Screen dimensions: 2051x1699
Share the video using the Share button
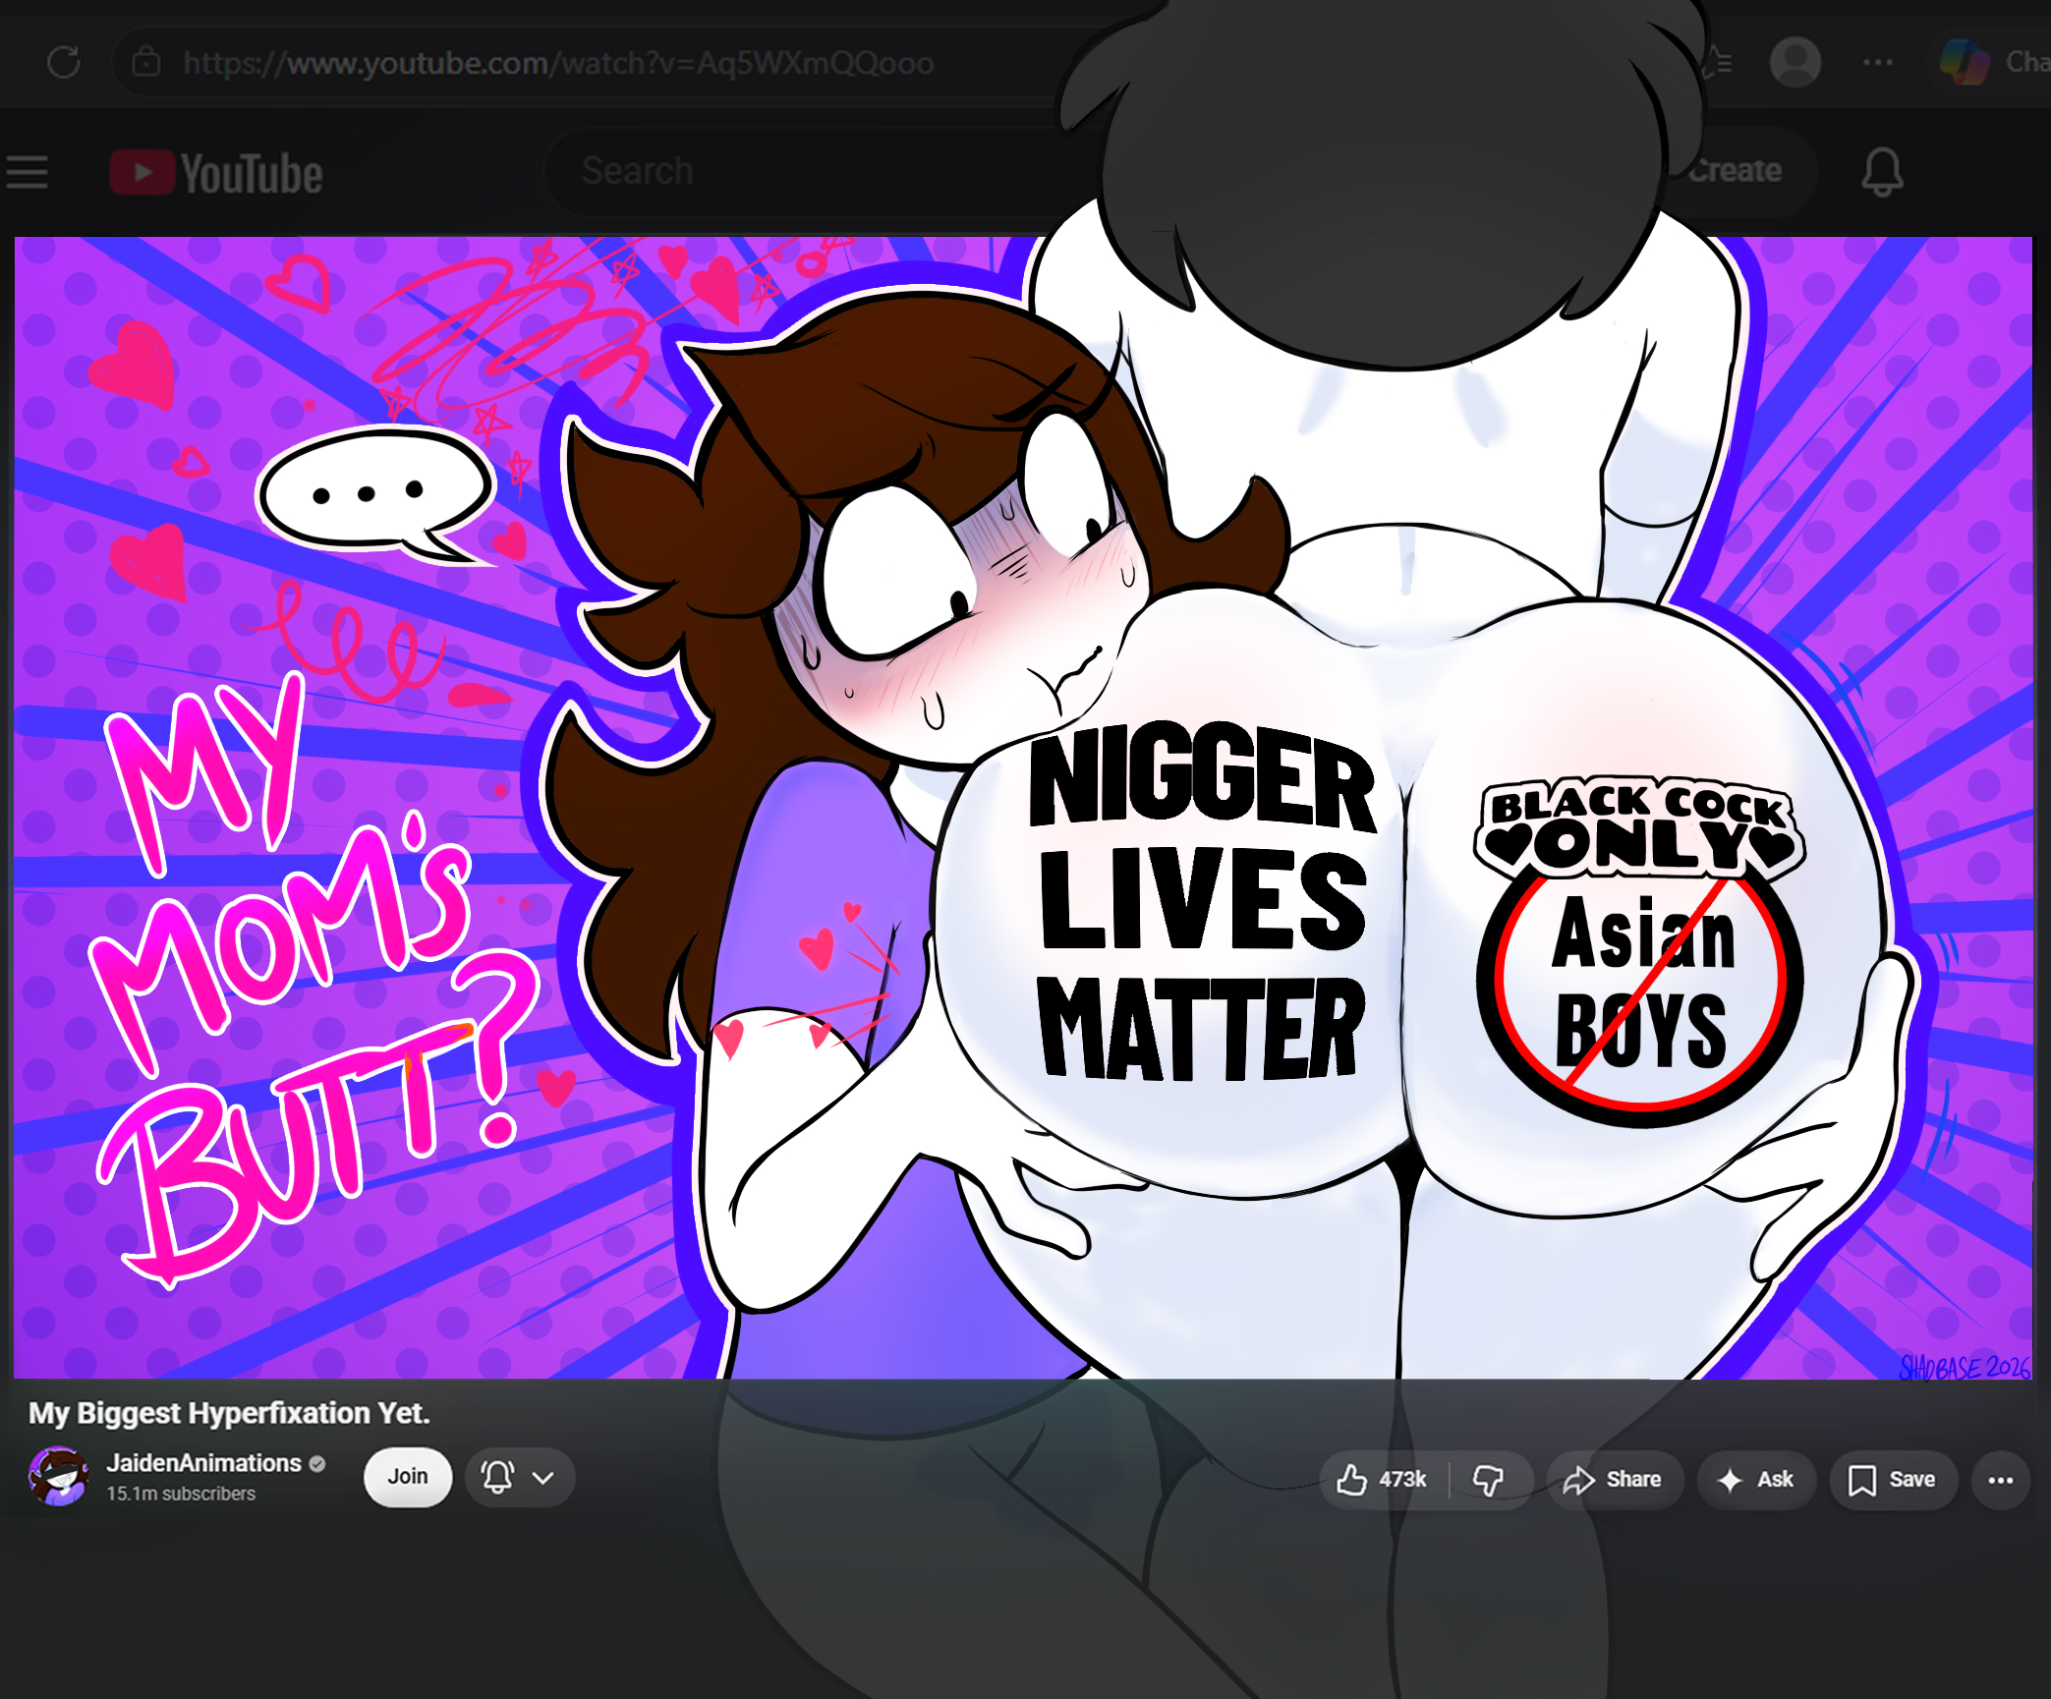pos(1614,1479)
